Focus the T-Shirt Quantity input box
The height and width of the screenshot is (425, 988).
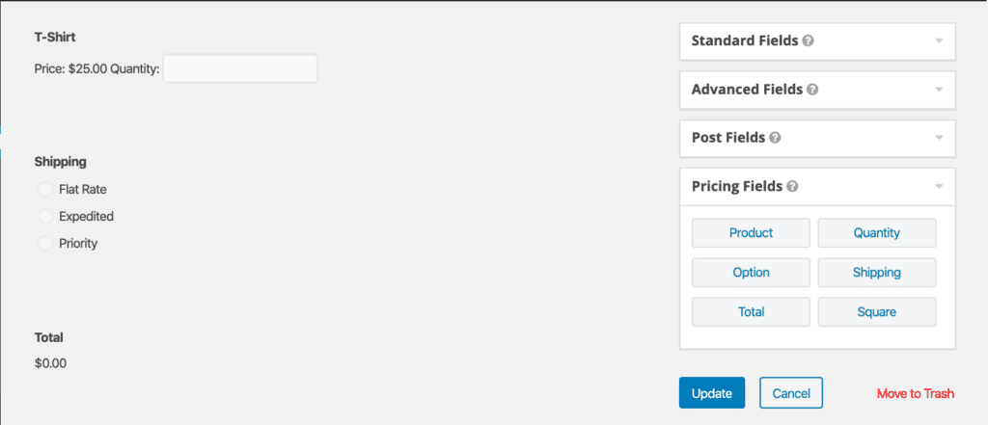[240, 68]
